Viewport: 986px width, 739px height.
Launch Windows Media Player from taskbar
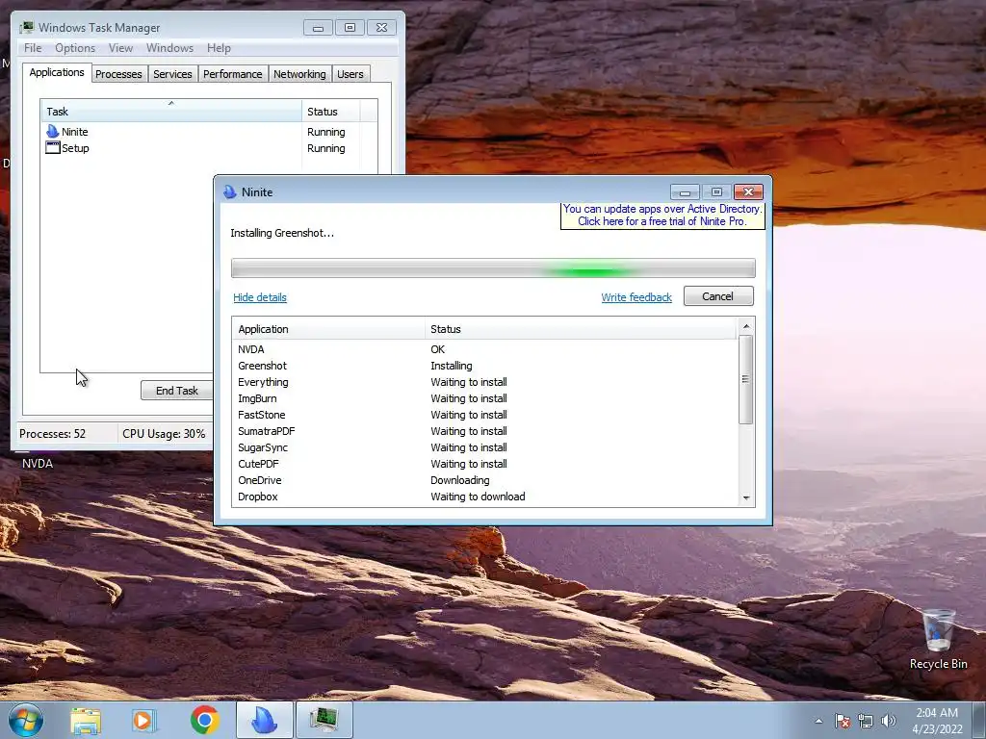click(144, 720)
